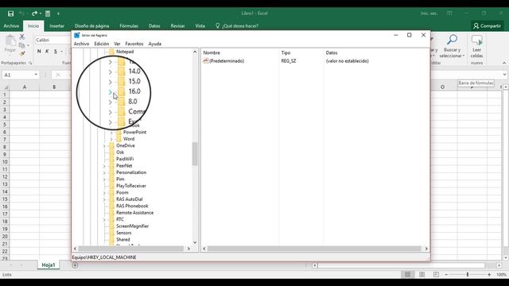Click the Excel zoom slider handle
This screenshot has width=509, height=286.
[x=468, y=275]
